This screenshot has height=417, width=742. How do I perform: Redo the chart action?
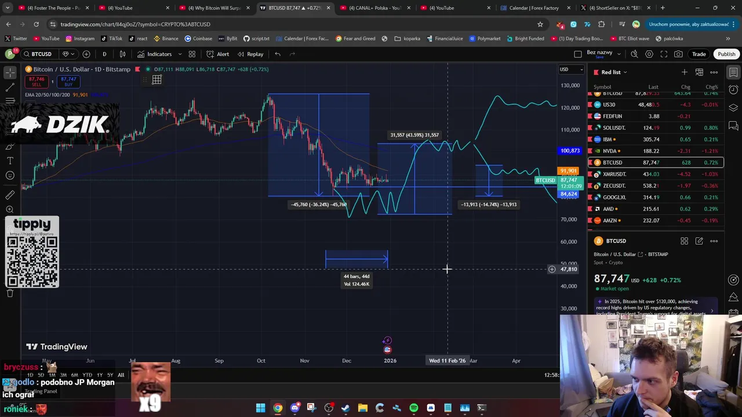tap(292, 54)
